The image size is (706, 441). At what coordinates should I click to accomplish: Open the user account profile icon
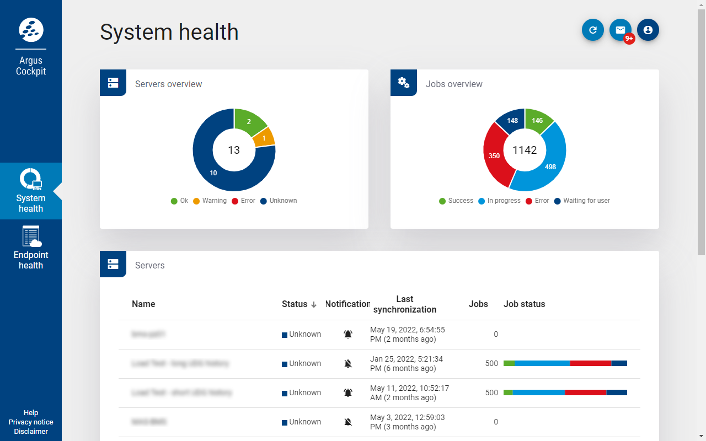click(x=648, y=30)
